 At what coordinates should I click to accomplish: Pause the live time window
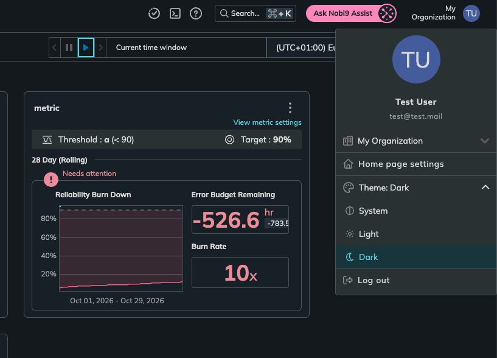coord(69,47)
